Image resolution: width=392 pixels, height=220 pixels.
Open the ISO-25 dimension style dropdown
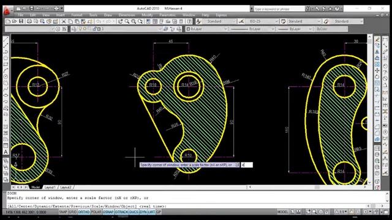[262, 21]
